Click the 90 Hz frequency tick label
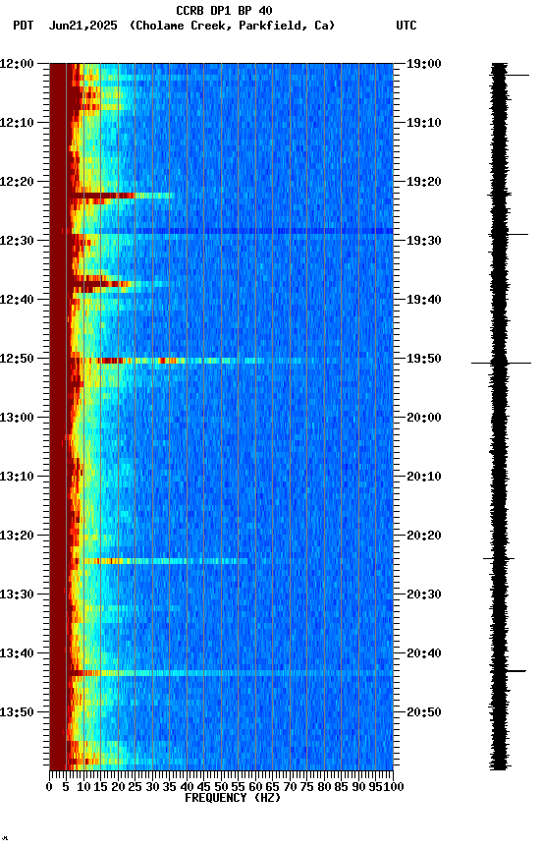This screenshot has width=542, height=849. (x=358, y=787)
